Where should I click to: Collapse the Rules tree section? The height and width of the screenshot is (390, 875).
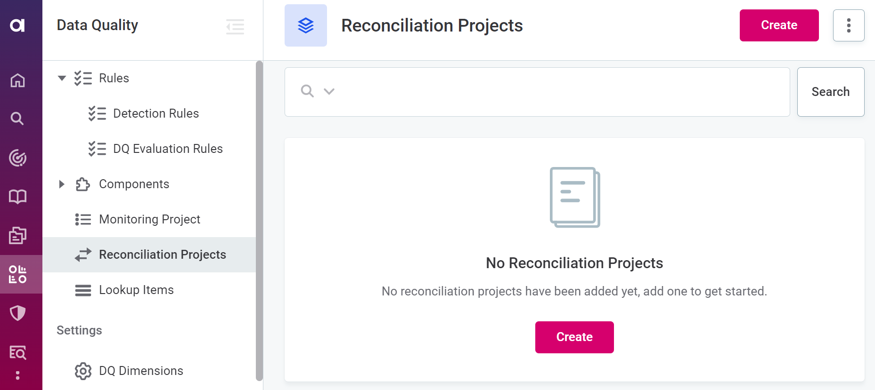click(62, 78)
